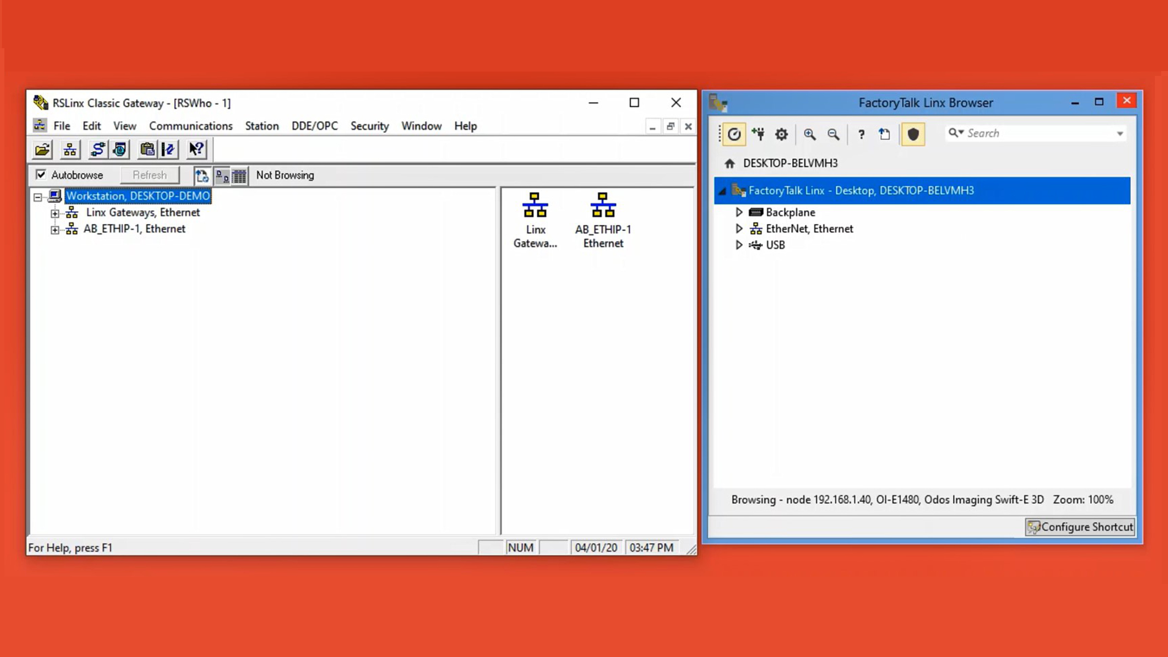This screenshot has width=1168, height=657.
Task: Open the DDE/OPC menu
Action: [314, 126]
